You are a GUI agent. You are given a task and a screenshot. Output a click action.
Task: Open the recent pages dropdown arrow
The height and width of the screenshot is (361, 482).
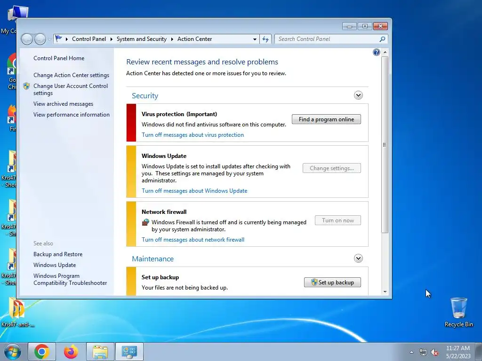(x=49, y=39)
